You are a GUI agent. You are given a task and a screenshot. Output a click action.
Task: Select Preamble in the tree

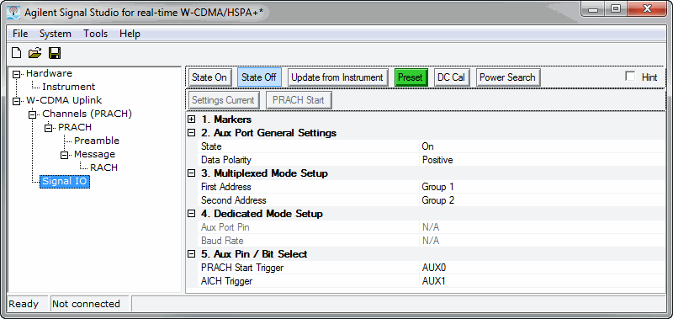point(97,141)
